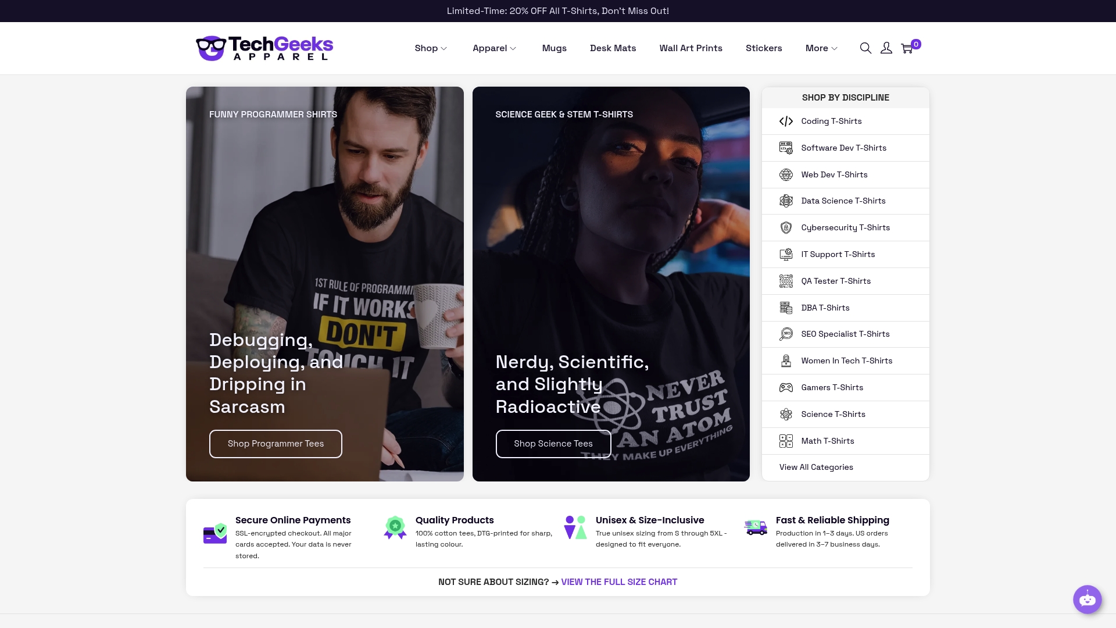
Task: Click the account person icon
Action: (886, 48)
